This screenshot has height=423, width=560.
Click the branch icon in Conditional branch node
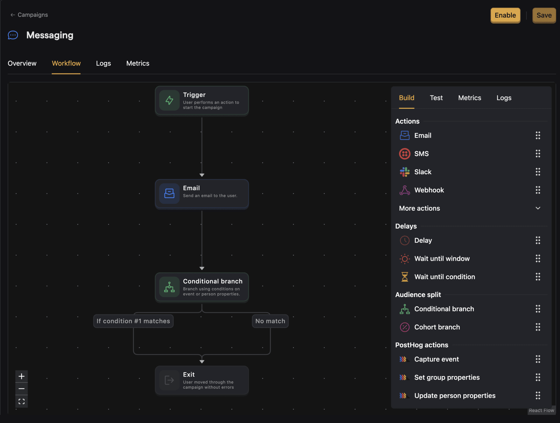click(x=169, y=287)
